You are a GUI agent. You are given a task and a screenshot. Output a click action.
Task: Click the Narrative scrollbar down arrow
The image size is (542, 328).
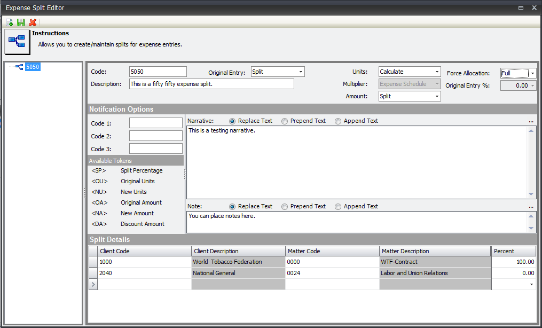[x=531, y=194]
